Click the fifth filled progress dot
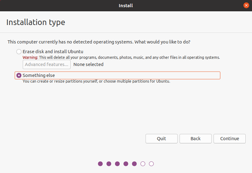This screenshot has width=252, height=173. click(x=134, y=164)
